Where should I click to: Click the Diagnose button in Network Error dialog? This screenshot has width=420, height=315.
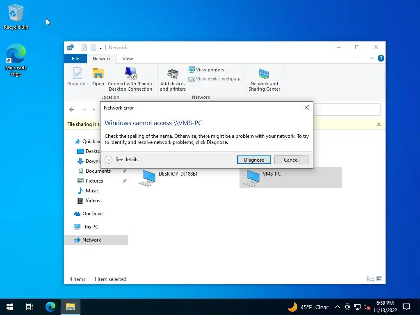tap(253, 160)
